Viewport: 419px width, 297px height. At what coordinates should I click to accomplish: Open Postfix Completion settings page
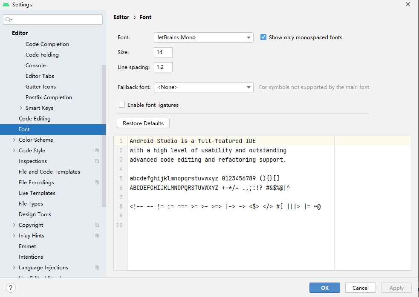point(49,97)
